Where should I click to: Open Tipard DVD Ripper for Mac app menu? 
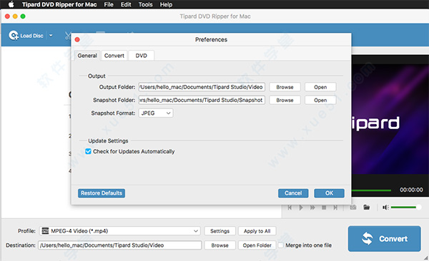coord(59,4)
